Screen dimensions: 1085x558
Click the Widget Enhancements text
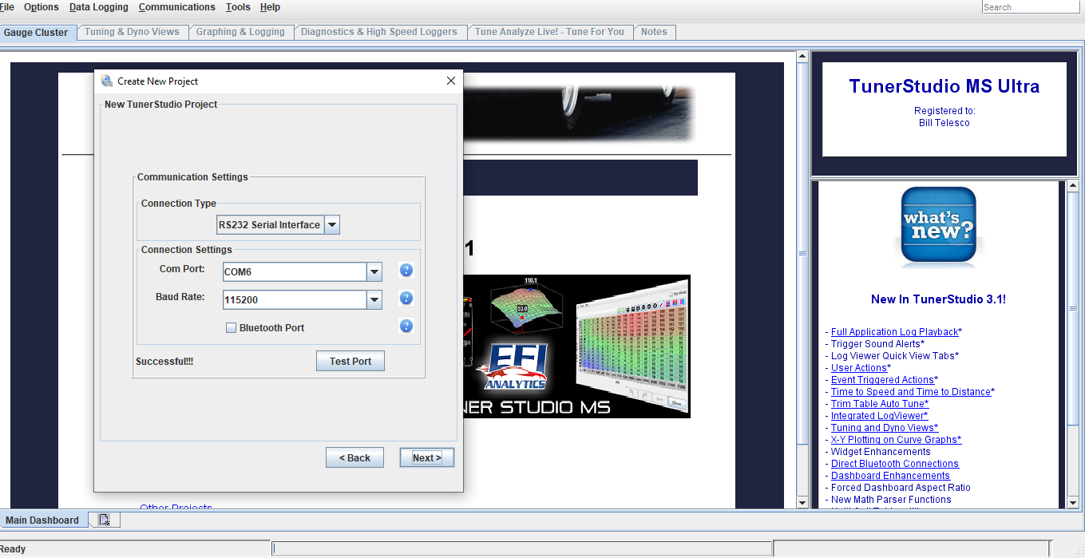tap(881, 452)
